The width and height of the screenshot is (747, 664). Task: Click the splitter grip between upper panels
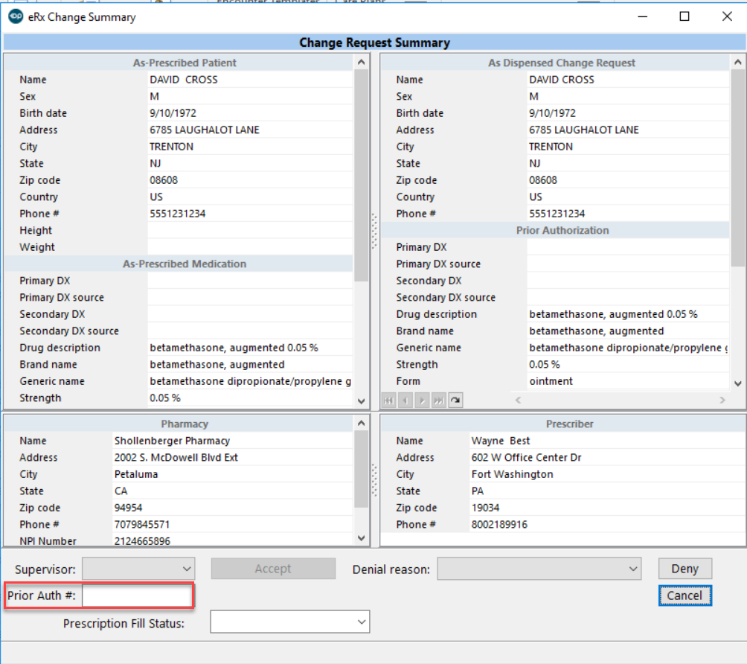click(374, 232)
